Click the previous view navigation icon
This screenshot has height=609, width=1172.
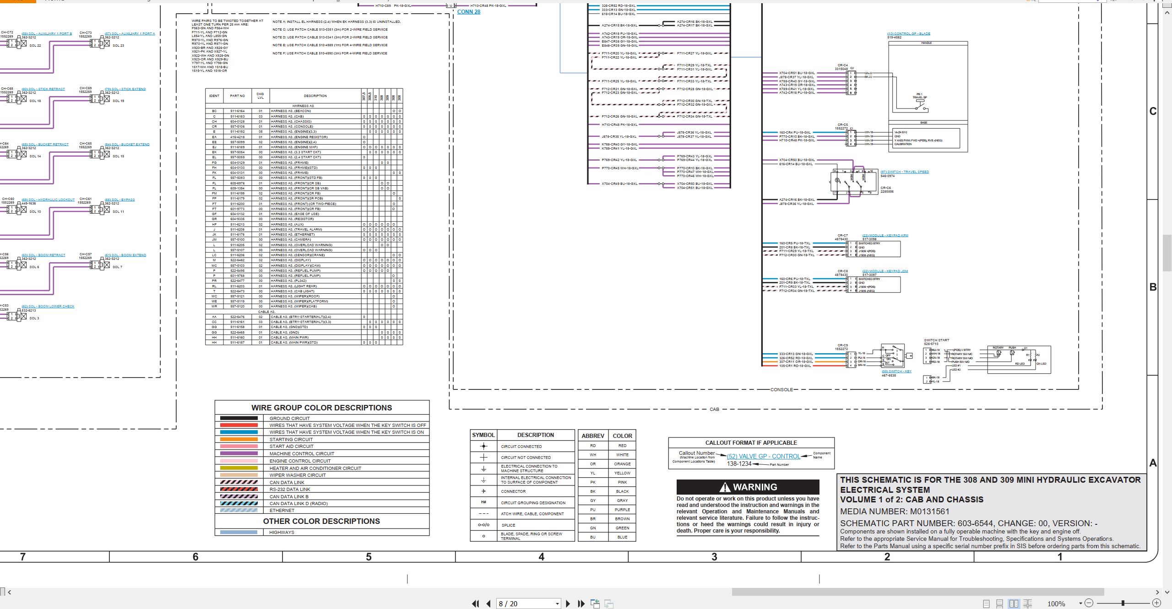pos(595,604)
